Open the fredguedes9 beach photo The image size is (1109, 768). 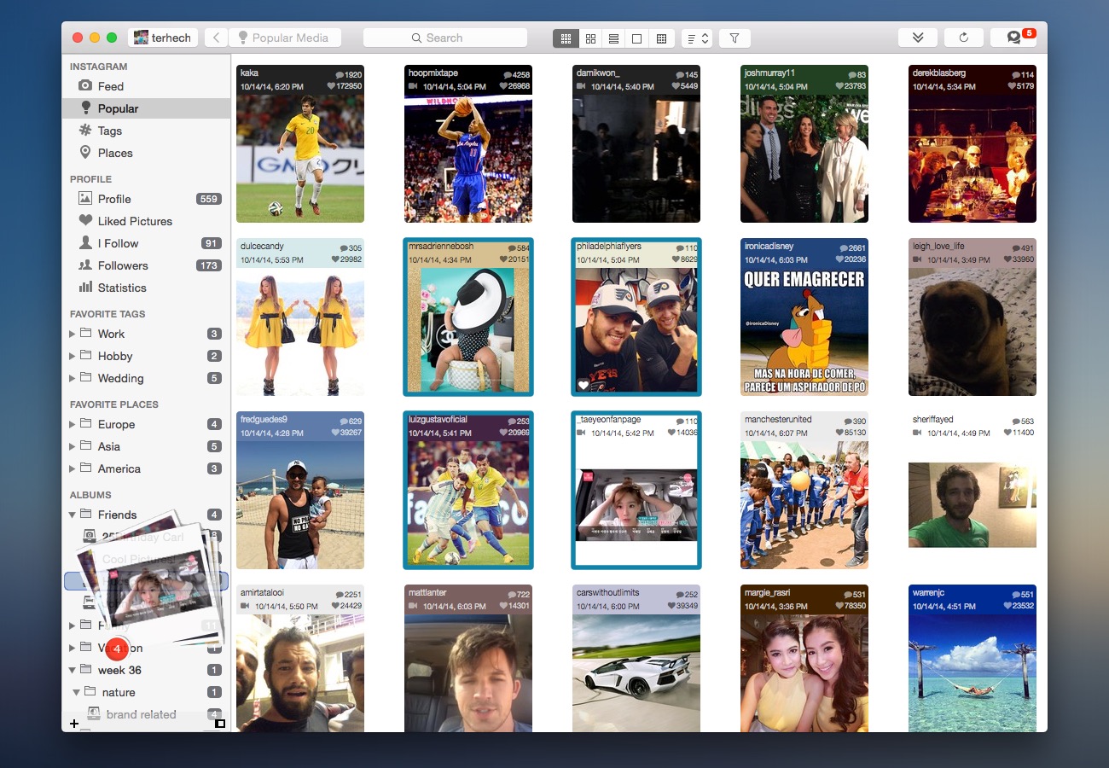[300, 491]
